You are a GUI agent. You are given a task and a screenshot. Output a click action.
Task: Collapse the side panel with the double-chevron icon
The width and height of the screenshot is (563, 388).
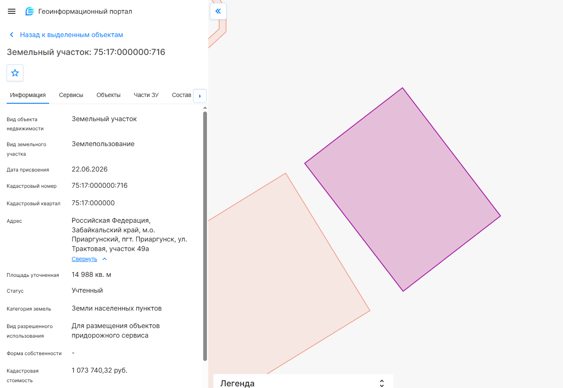[x=218, y=11]
